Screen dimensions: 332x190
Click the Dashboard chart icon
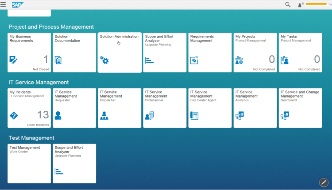click(x=285, y=116)
